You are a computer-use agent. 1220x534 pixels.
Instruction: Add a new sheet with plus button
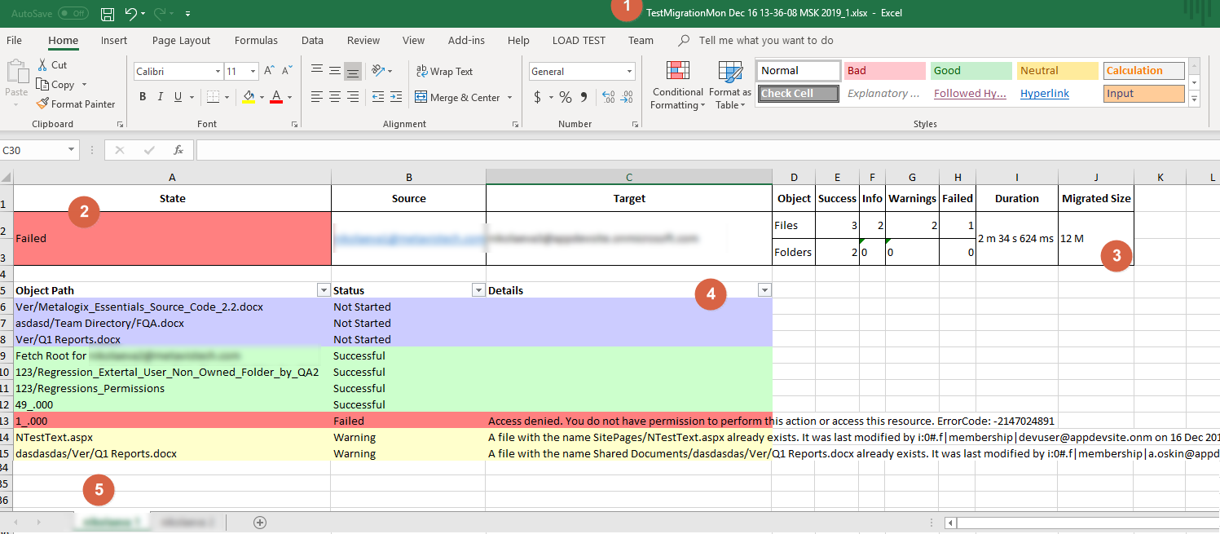pos(260,522)
